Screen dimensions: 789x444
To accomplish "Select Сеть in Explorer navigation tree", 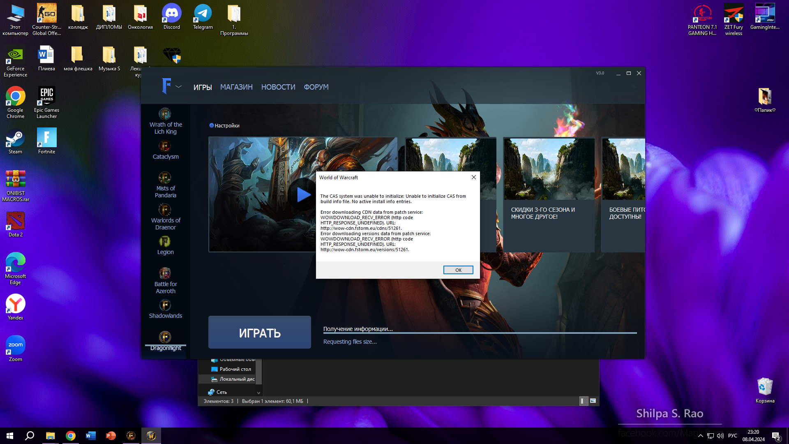I will point(217,392).
